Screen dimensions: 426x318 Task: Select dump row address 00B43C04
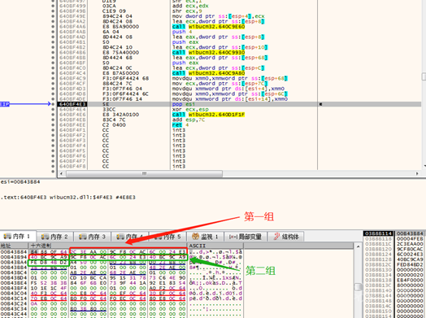pyautogui.click(x=14, y=294)
